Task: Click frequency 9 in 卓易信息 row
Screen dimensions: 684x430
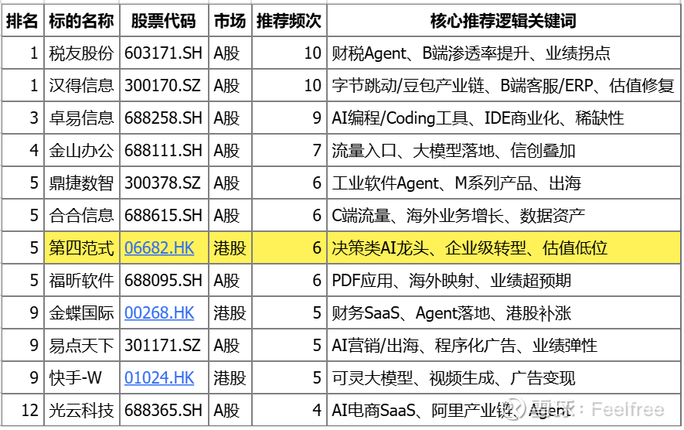Action: (289, 118)
